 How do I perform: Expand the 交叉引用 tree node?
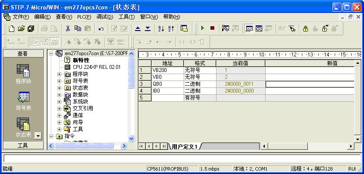tap(59, 109)
